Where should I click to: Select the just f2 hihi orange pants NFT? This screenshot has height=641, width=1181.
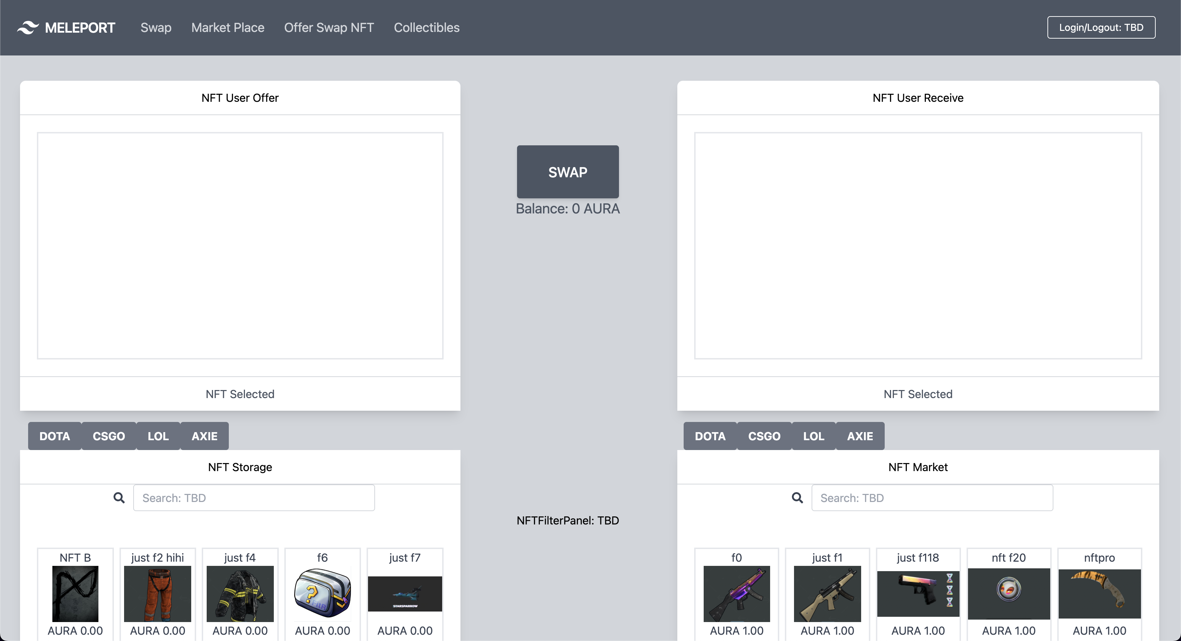click(157, 593)
